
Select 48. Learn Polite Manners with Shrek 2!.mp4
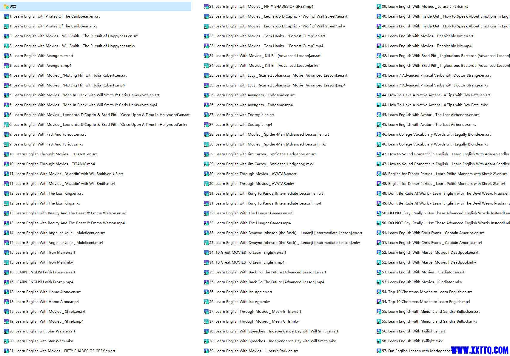[x=443, y=183]
